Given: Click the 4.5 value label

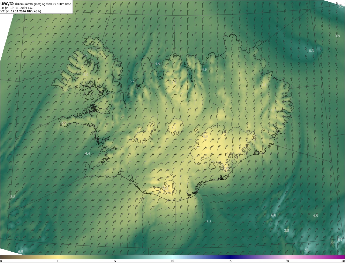Looking at the screenshot, I should [x=316, y=216].
